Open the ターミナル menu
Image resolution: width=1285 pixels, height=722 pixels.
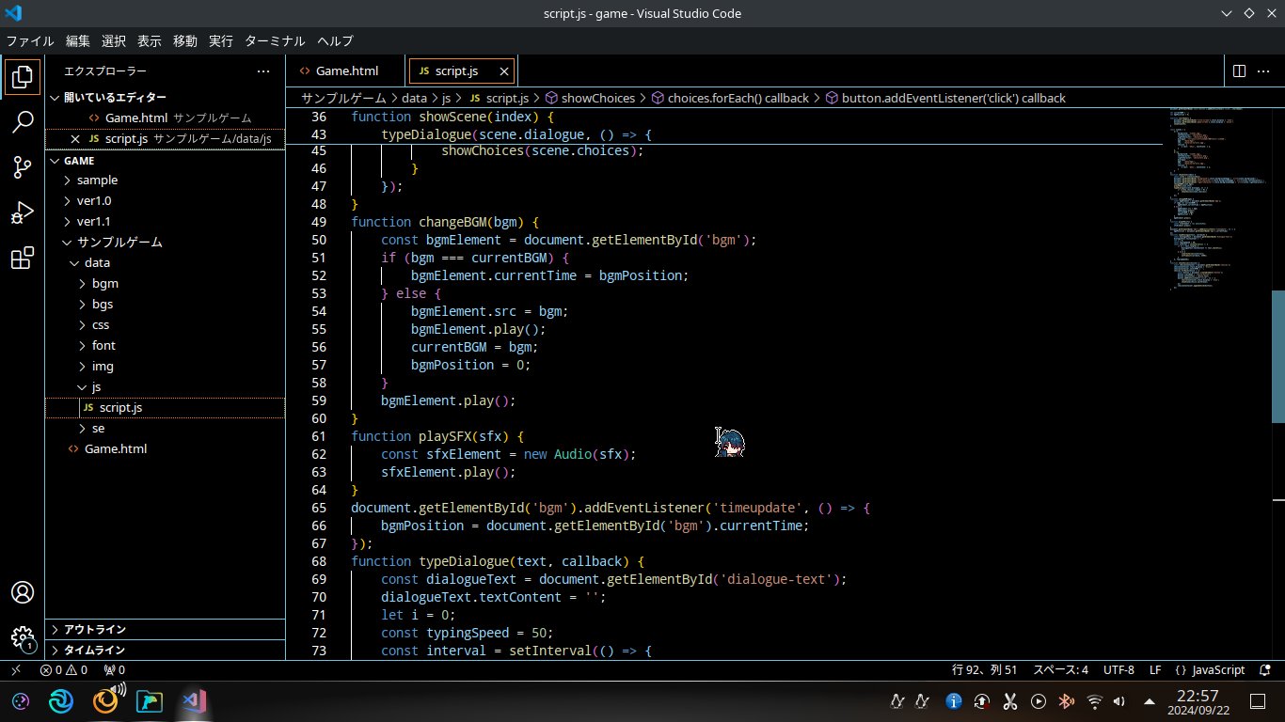tap(275, 41)
